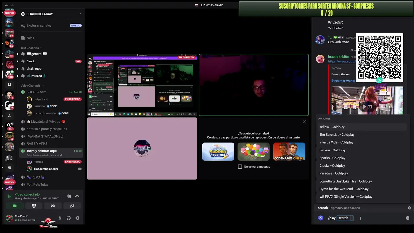Screen dimensions: 414x233
Task: Select 14cm y chinitas aqui channel
Action: [x=51, y=153]
